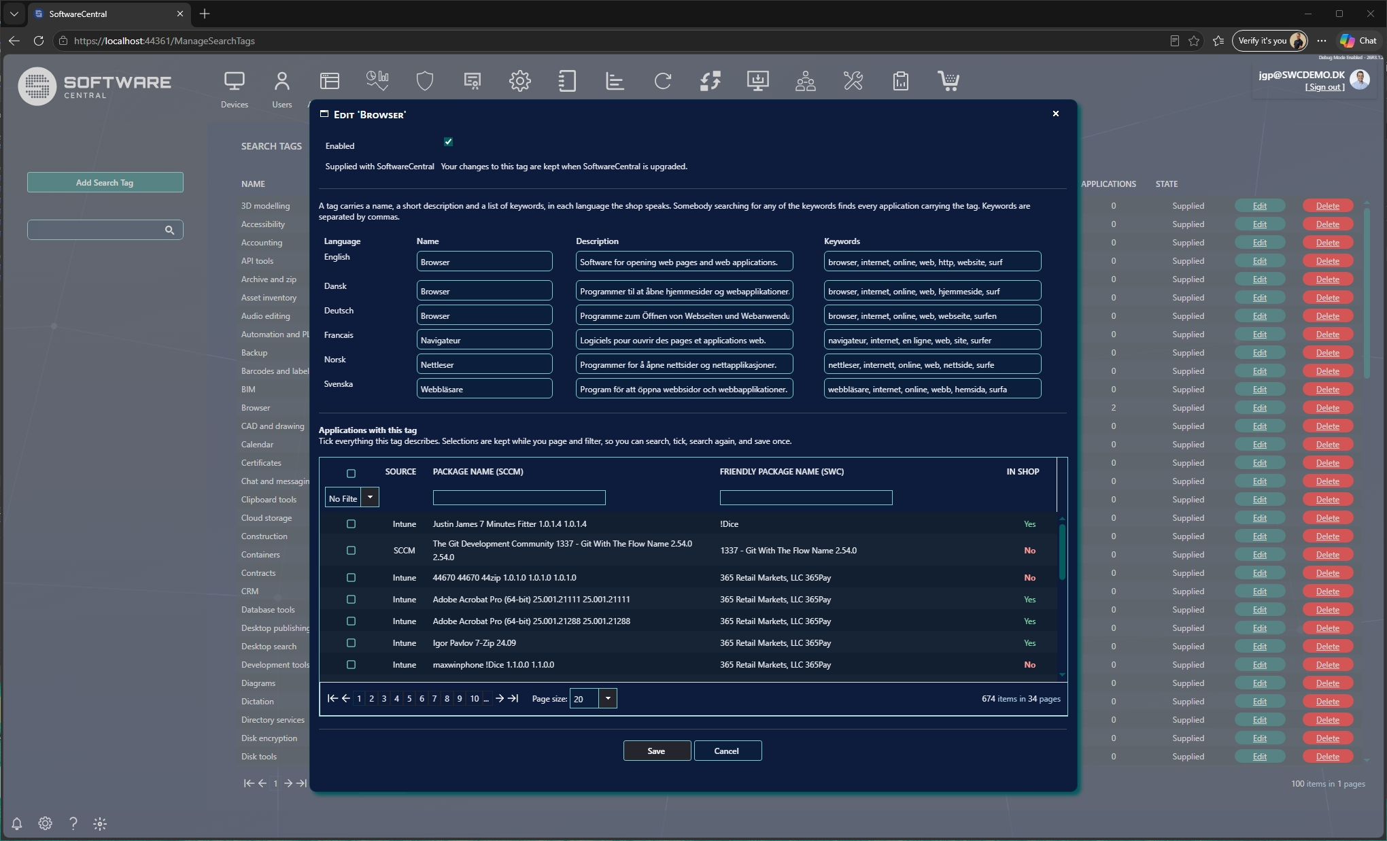Click the Svenska Name field 'Webbläsare'
Viewport: 1387px width, 841px height.
tap(484, 389)
